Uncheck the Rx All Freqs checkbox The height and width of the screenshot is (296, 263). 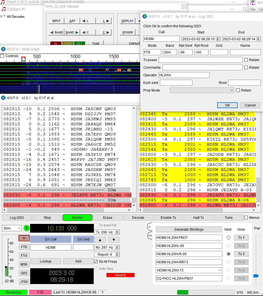pos(96,262)
